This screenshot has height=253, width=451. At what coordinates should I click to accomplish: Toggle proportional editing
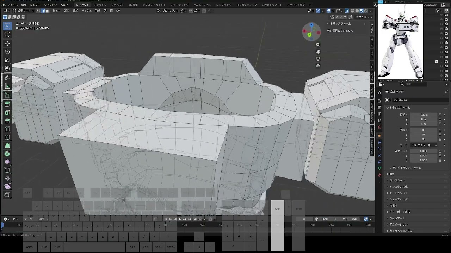pos(204,11)
